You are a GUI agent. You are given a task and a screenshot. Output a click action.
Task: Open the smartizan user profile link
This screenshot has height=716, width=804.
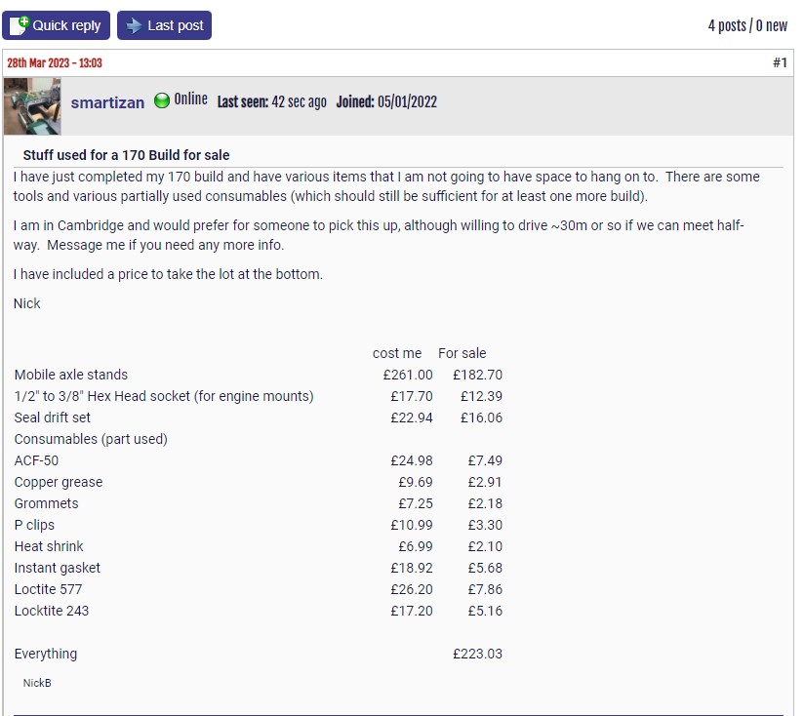point(108,101)
